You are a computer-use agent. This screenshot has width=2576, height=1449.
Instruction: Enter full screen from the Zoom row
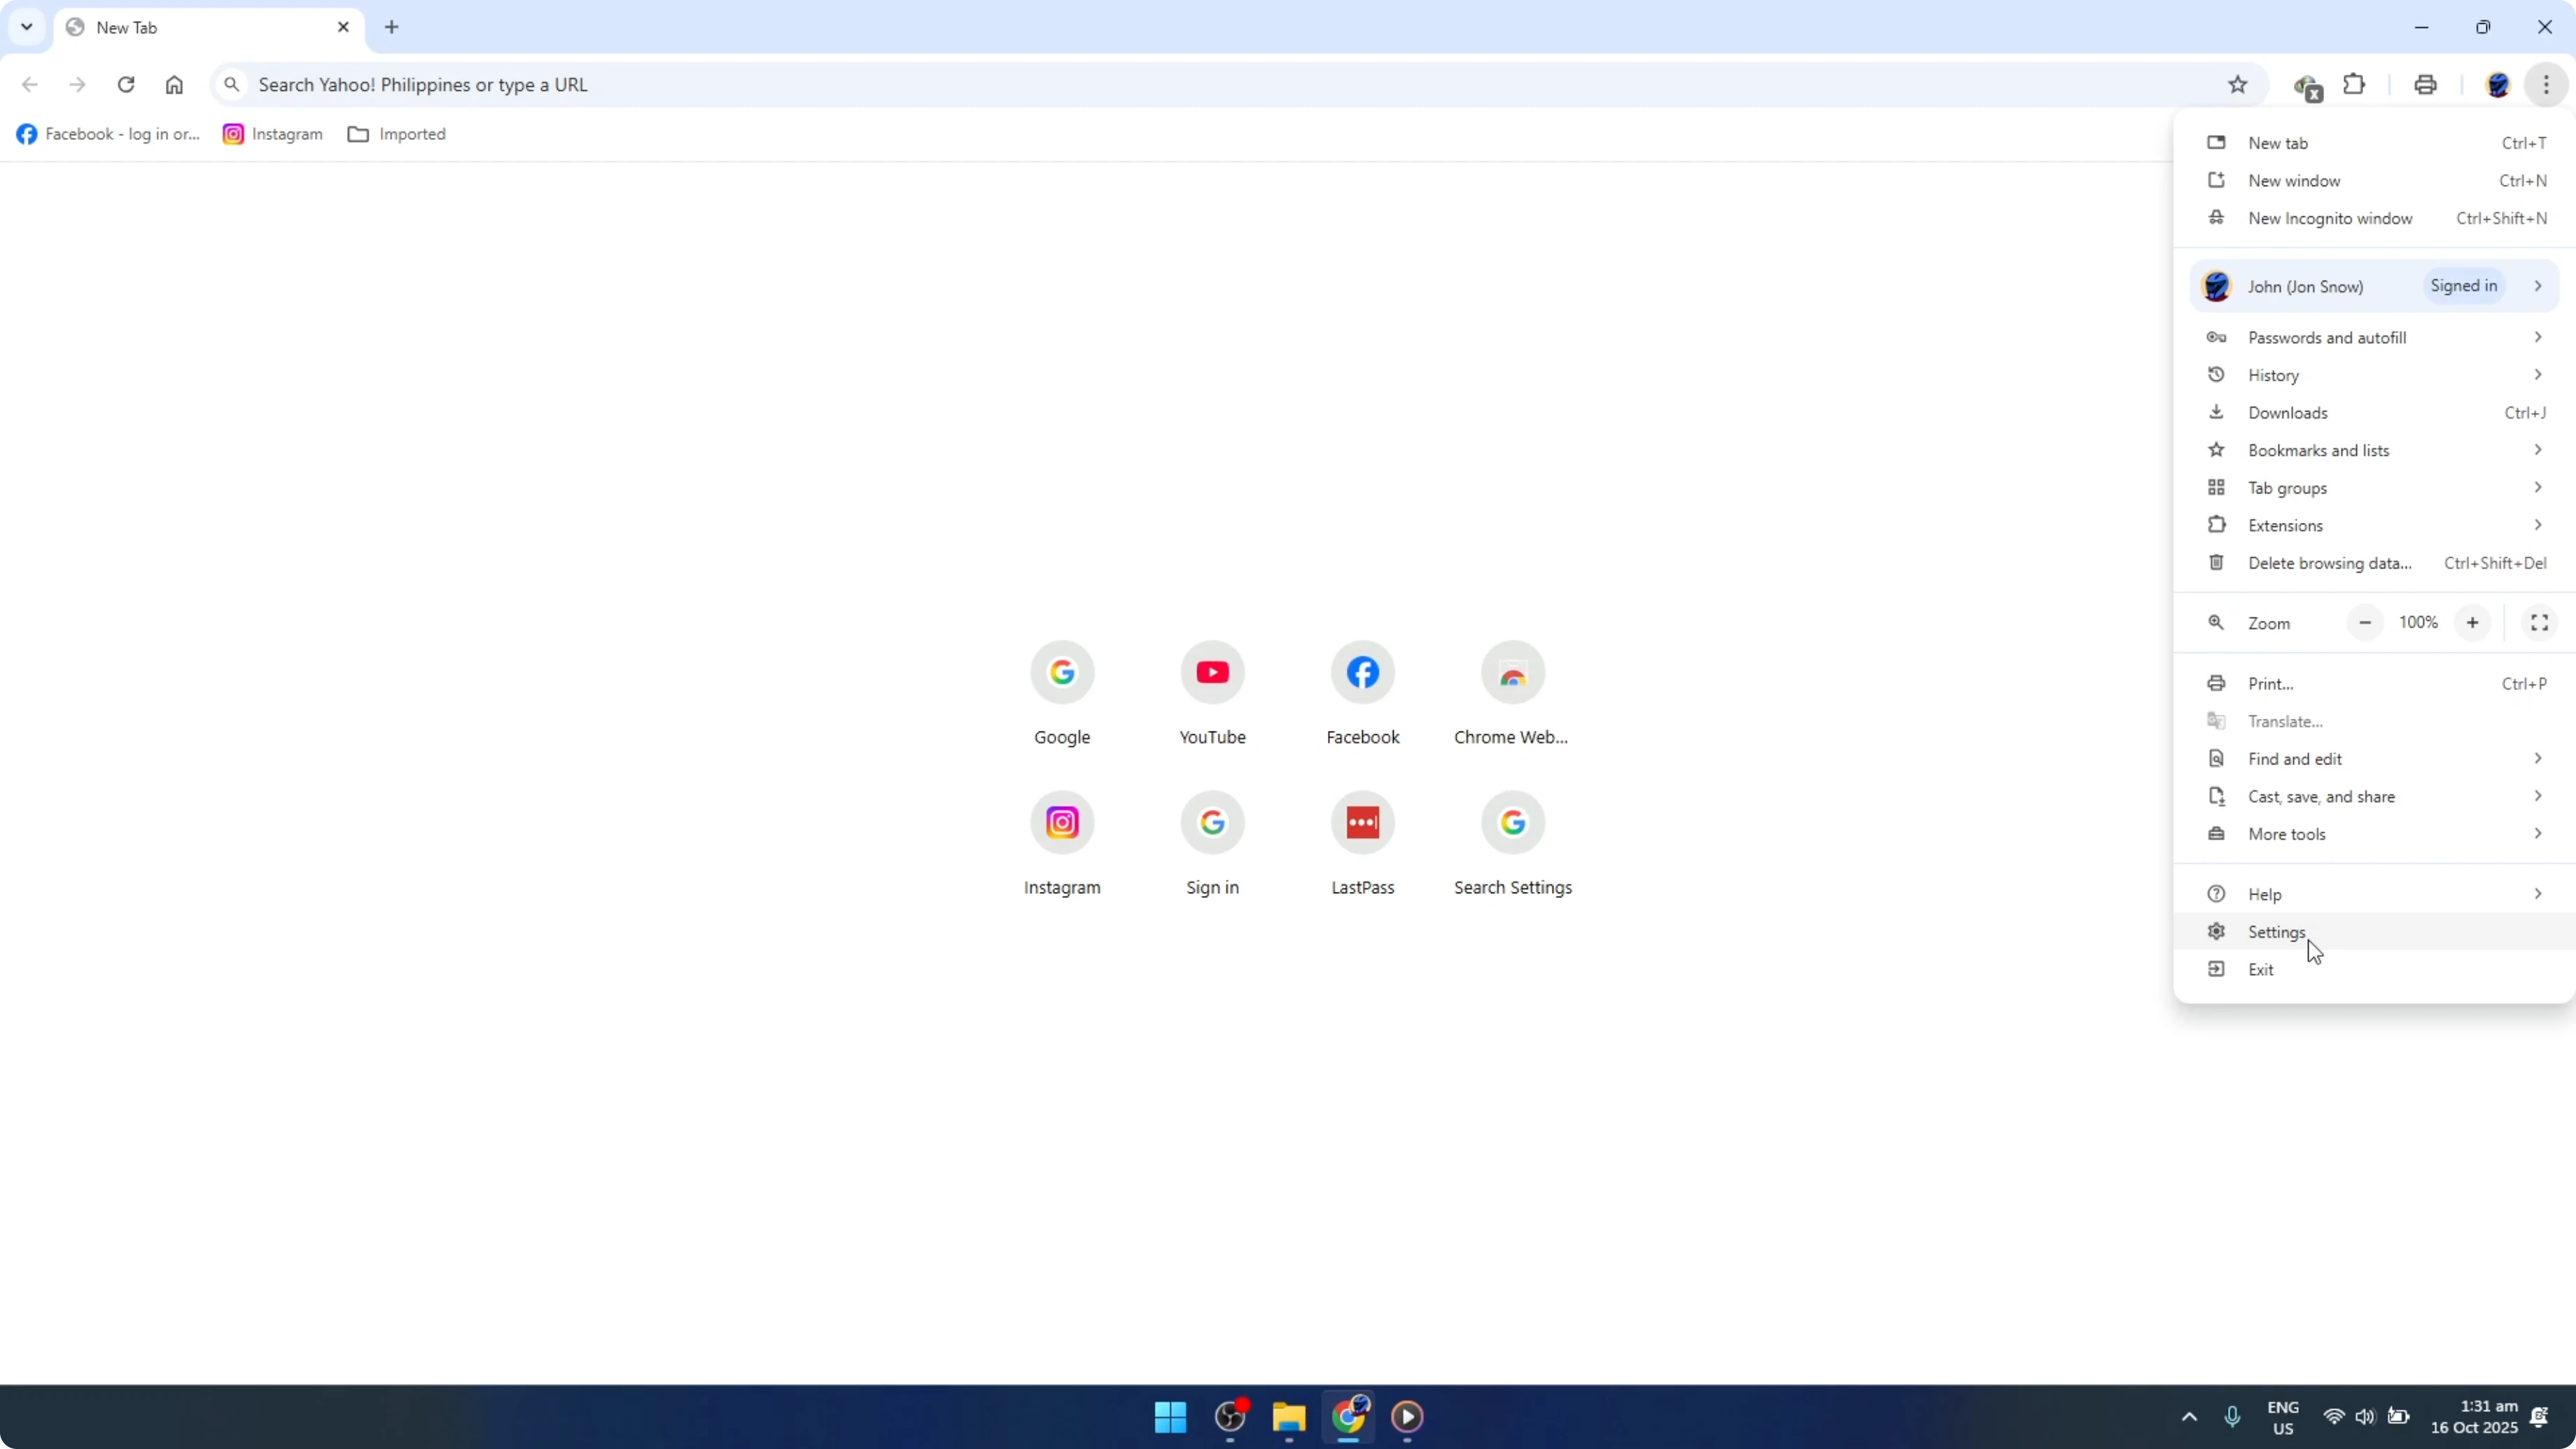point(2539,622)
